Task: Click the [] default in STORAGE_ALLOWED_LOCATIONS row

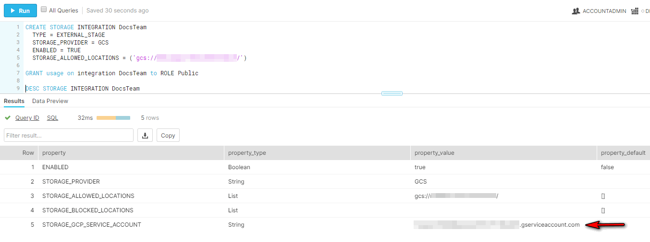Action: tap(623, 196)
